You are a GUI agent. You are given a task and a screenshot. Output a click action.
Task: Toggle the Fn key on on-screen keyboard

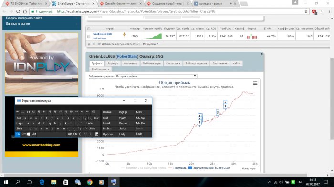point(18,134)
